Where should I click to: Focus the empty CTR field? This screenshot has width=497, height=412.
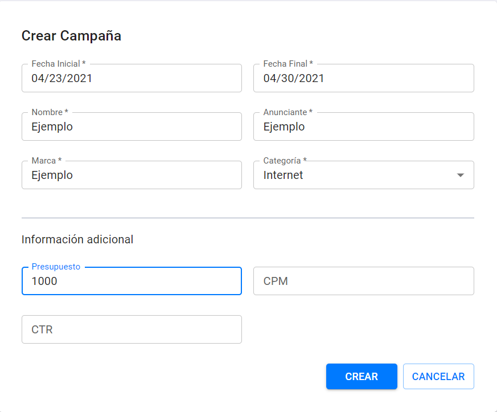point(132,329)
